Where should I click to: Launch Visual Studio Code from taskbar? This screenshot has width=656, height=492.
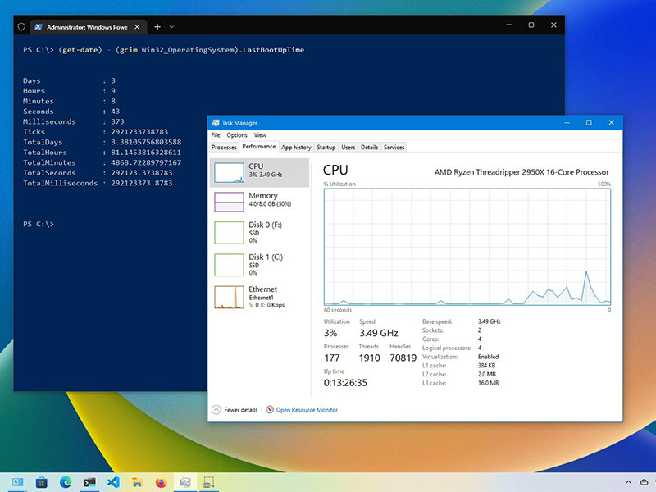pyautogui.click(x=113, y=482)
